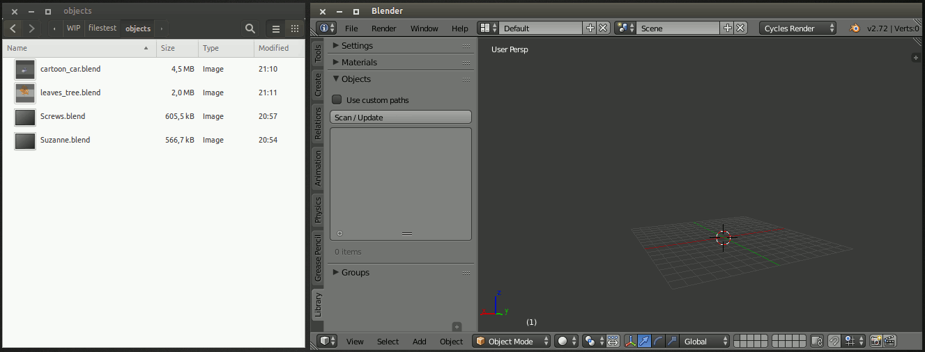Open the File menu in Blender
The width and height of the screenshot is (925, 352).
pos(351,29)
